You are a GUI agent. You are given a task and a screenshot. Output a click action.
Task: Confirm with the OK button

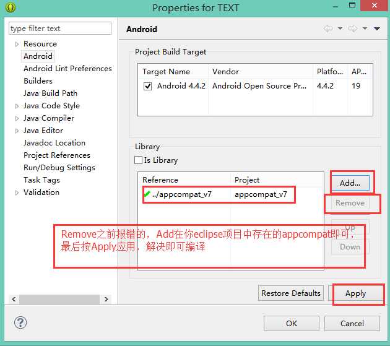(292, 323)
